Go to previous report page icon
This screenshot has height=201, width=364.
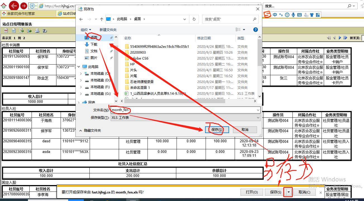[334, 38]
